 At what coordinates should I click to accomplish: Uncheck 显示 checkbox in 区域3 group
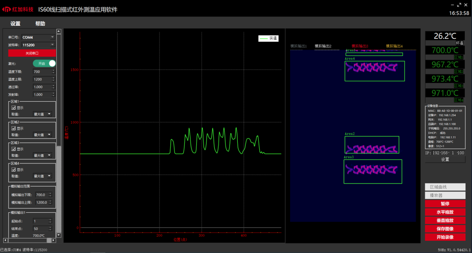click(x=14, y=149)
